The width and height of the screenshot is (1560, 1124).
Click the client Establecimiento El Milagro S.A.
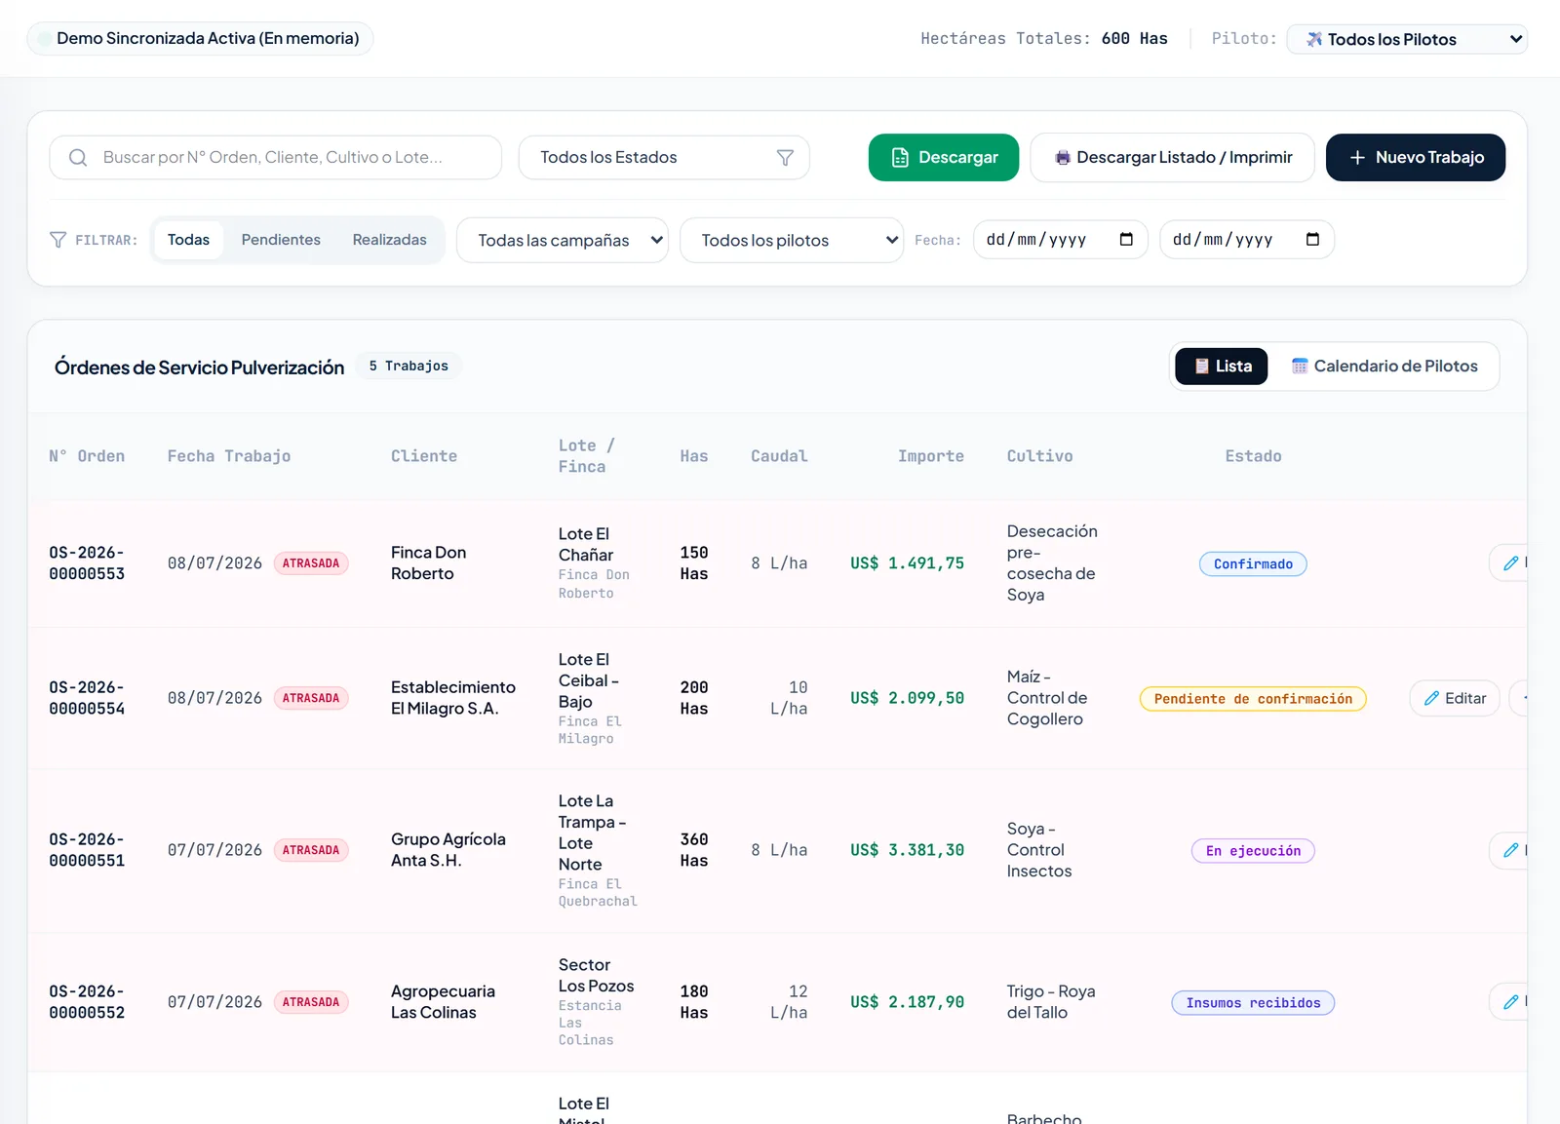coord(453,698)
